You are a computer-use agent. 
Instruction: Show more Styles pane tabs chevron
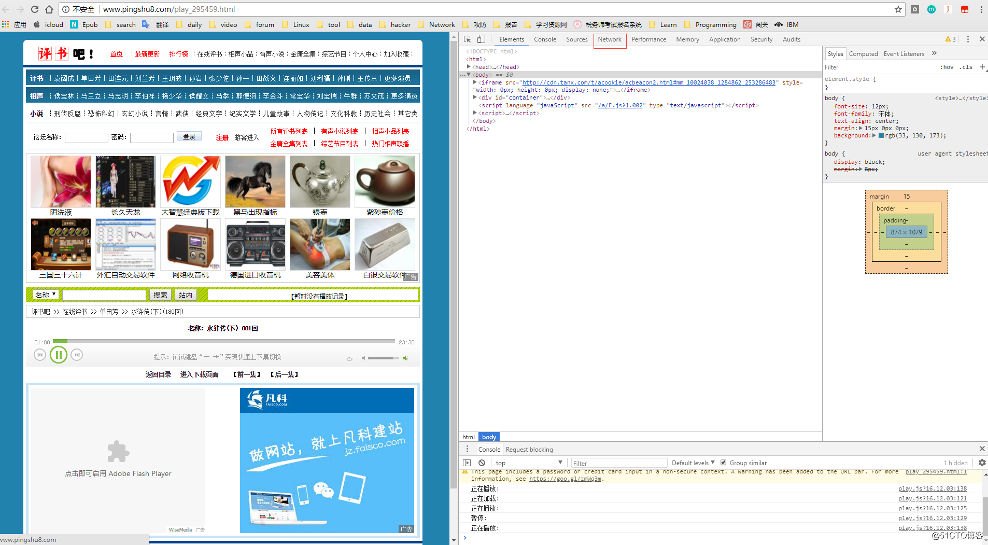[x=934, y=53]
